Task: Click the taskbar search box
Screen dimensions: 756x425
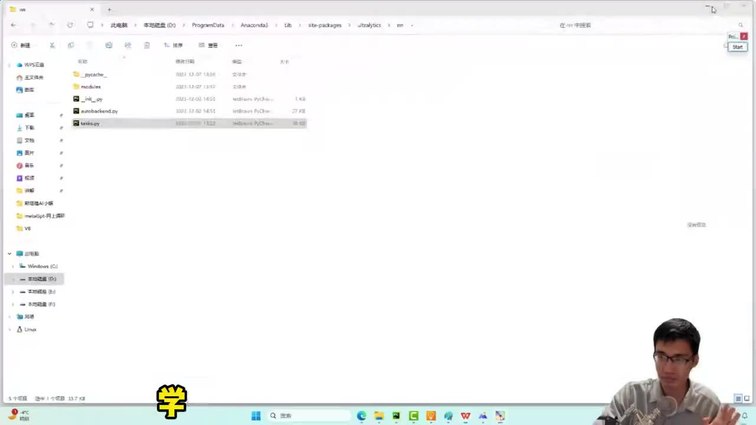Action: (x=309, y=416)
